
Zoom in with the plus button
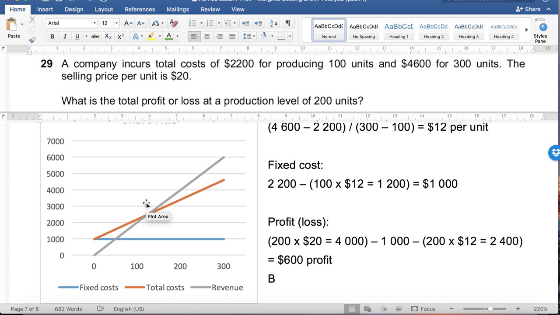(518, 309)
